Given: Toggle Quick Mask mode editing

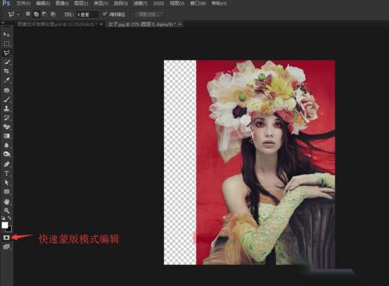Looking at the screenshot, I should click(x=6, y=237).
